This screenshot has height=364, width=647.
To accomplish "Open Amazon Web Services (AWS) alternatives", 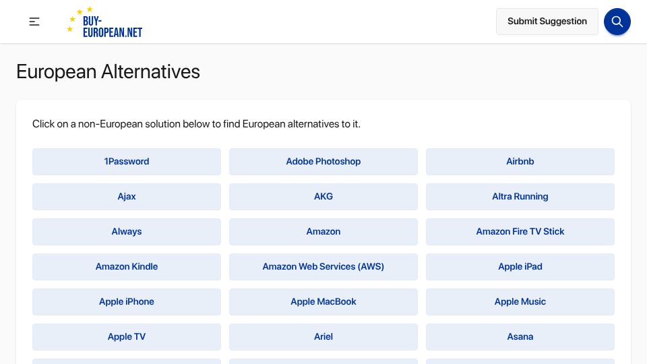I will (323, 267).
